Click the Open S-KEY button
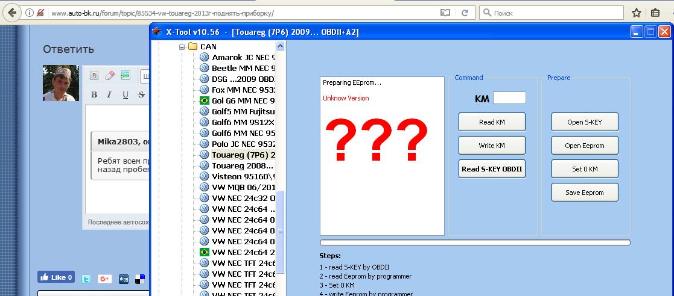Viewport: 674px width, 296px height. point(585,122)
